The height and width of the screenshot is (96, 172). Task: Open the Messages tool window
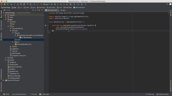click(x=44, y=94)
